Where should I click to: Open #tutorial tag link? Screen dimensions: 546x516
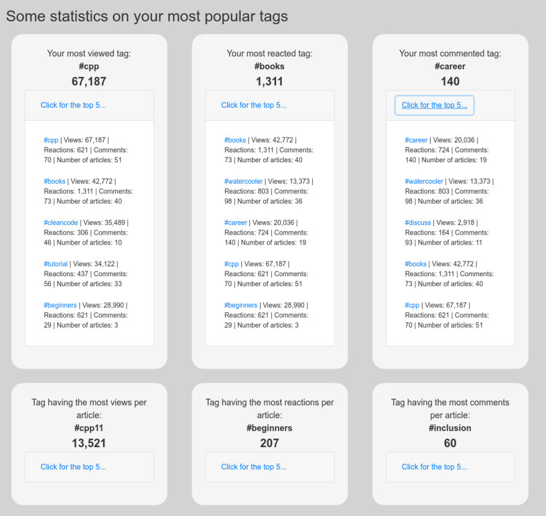click(x=55, y=264)
